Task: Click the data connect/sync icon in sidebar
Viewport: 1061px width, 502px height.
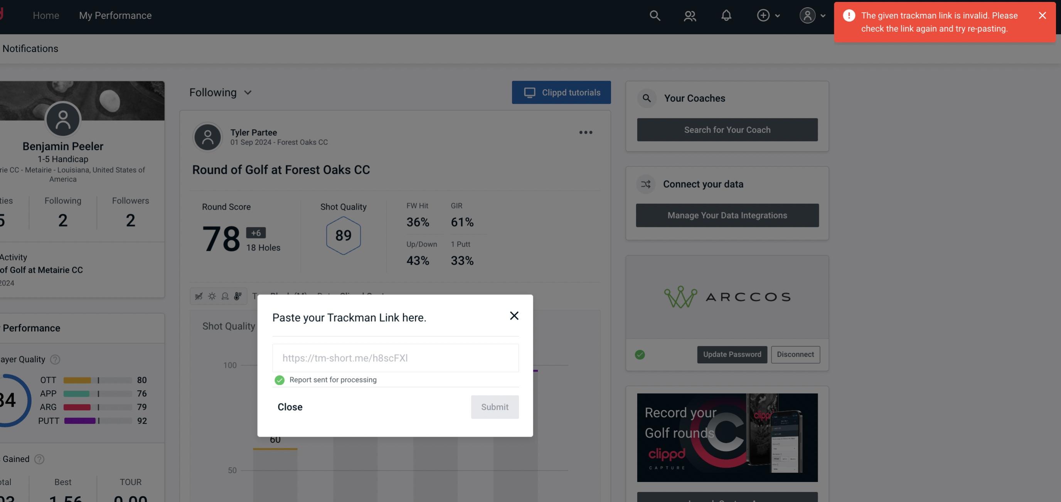Action: tap(646, 184)
